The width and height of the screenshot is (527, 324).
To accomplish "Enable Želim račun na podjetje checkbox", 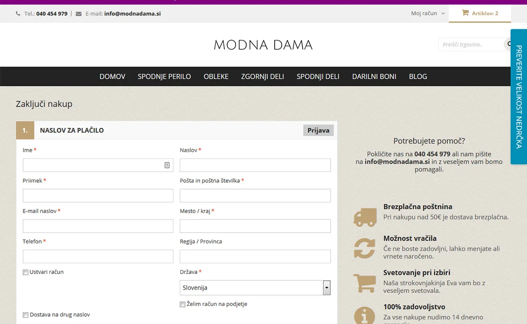I will tap(182, 304).
